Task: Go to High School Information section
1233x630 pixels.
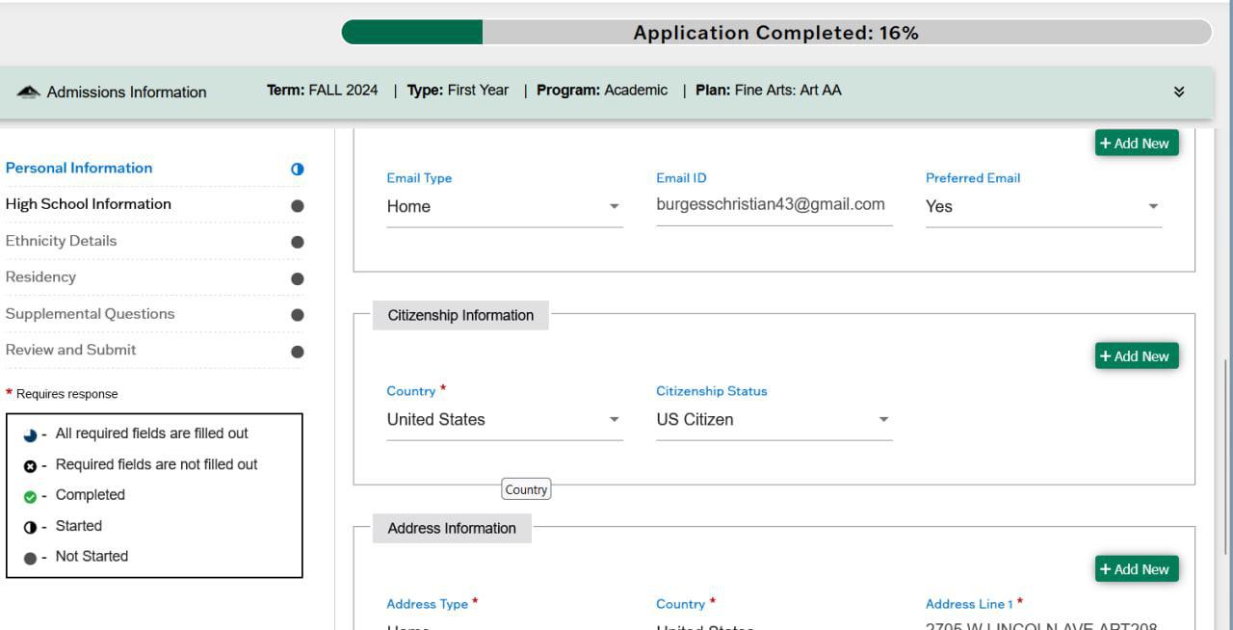Action: coord(89,204)
